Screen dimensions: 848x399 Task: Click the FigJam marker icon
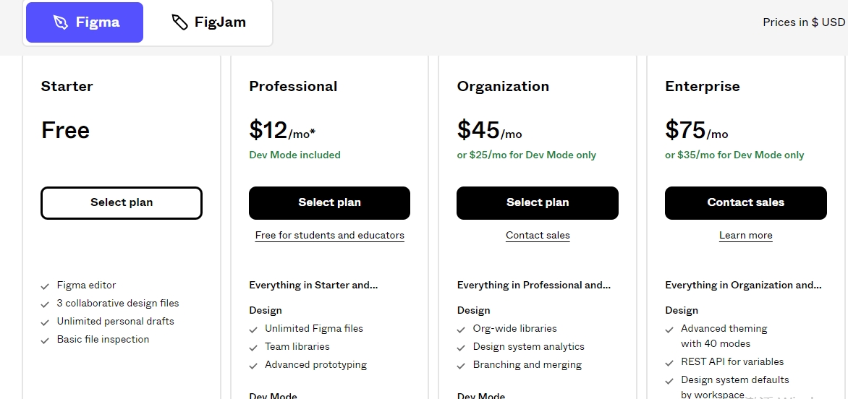(179, 22)
